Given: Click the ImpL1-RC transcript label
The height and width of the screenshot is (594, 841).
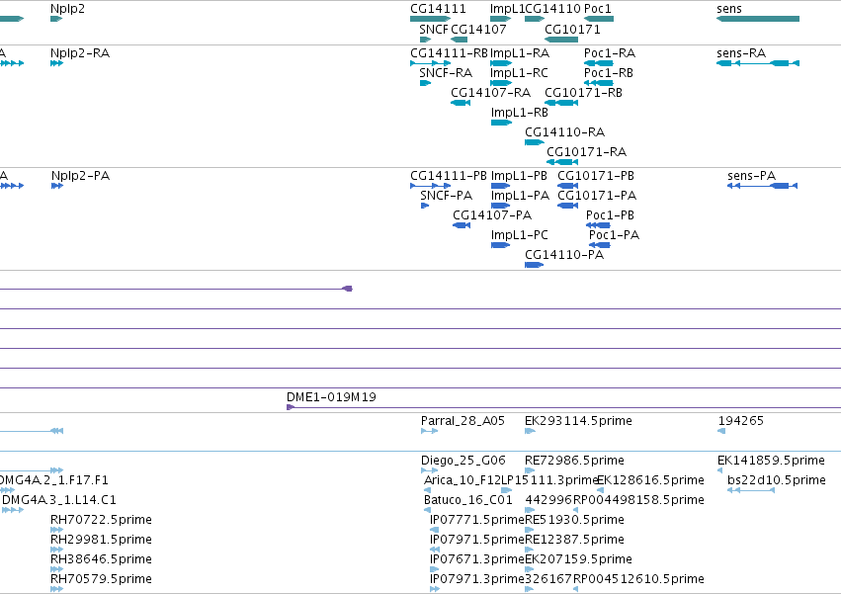Looking at the screenshot, I should pyautogui.click(x=519, y=73).
